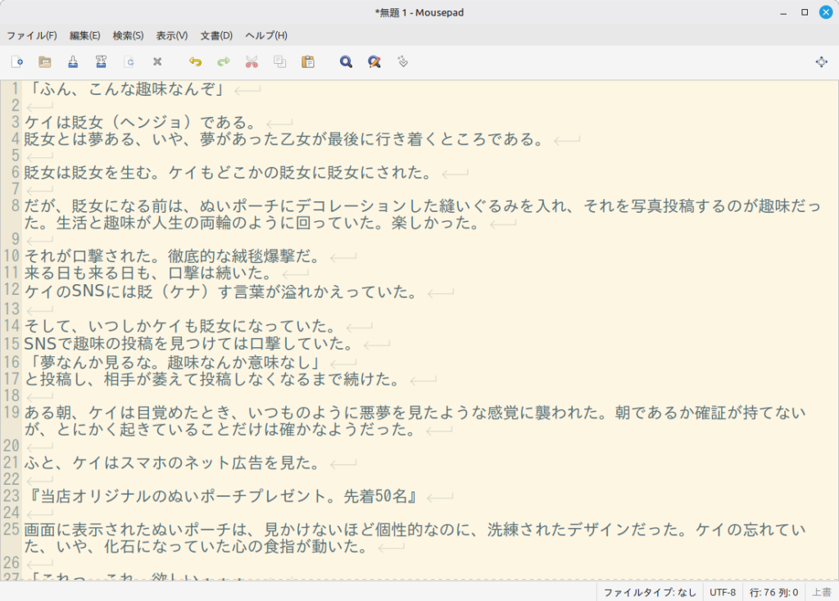Toggle the 上書 overwrite indicator in status bar
Screen dimensions: 839x601
click(821, 592)
